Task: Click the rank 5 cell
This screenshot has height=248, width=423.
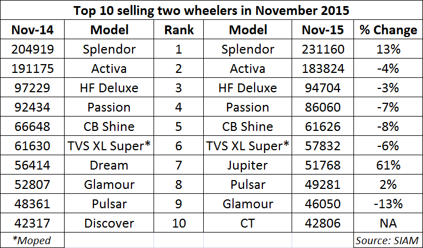Action: pyautogui.click(x=178, y=126)
